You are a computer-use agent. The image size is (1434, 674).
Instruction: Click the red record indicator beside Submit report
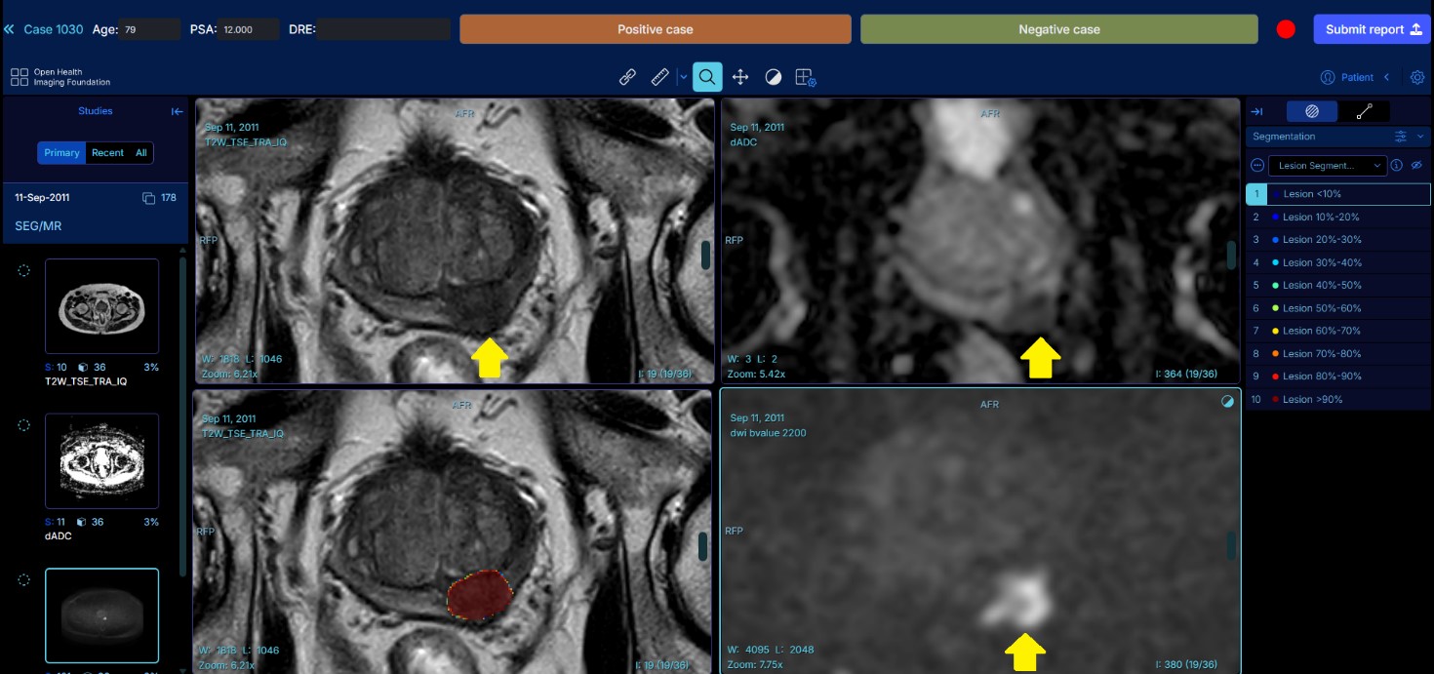1286,29
